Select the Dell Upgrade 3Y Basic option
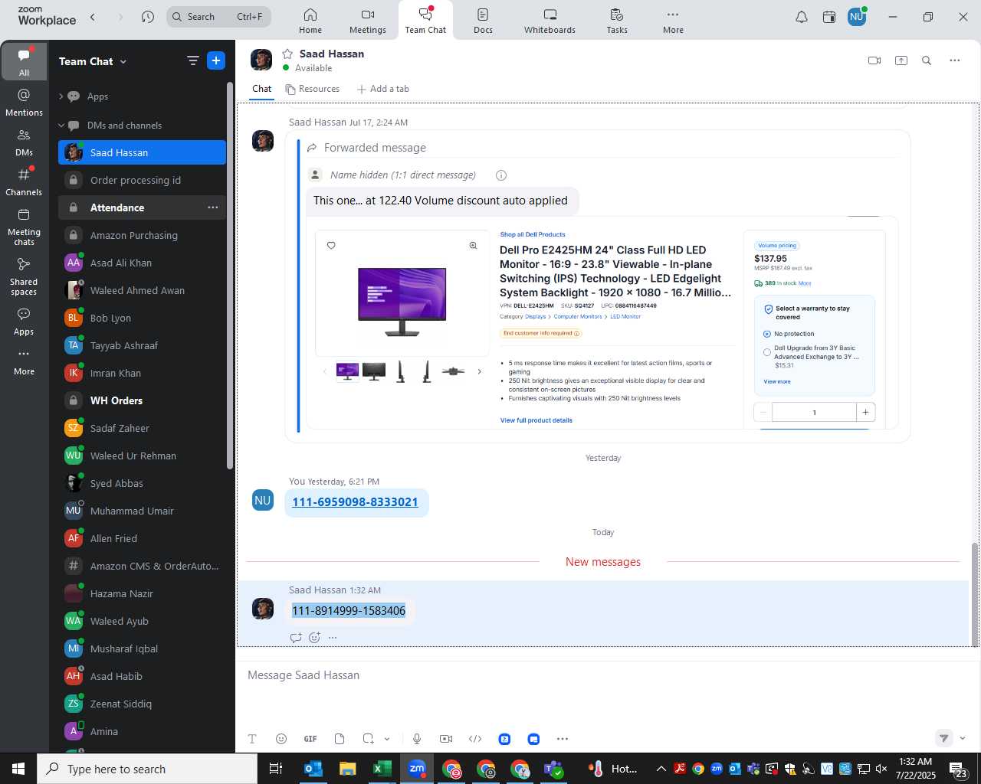981x784 pixels. [767, 352]
